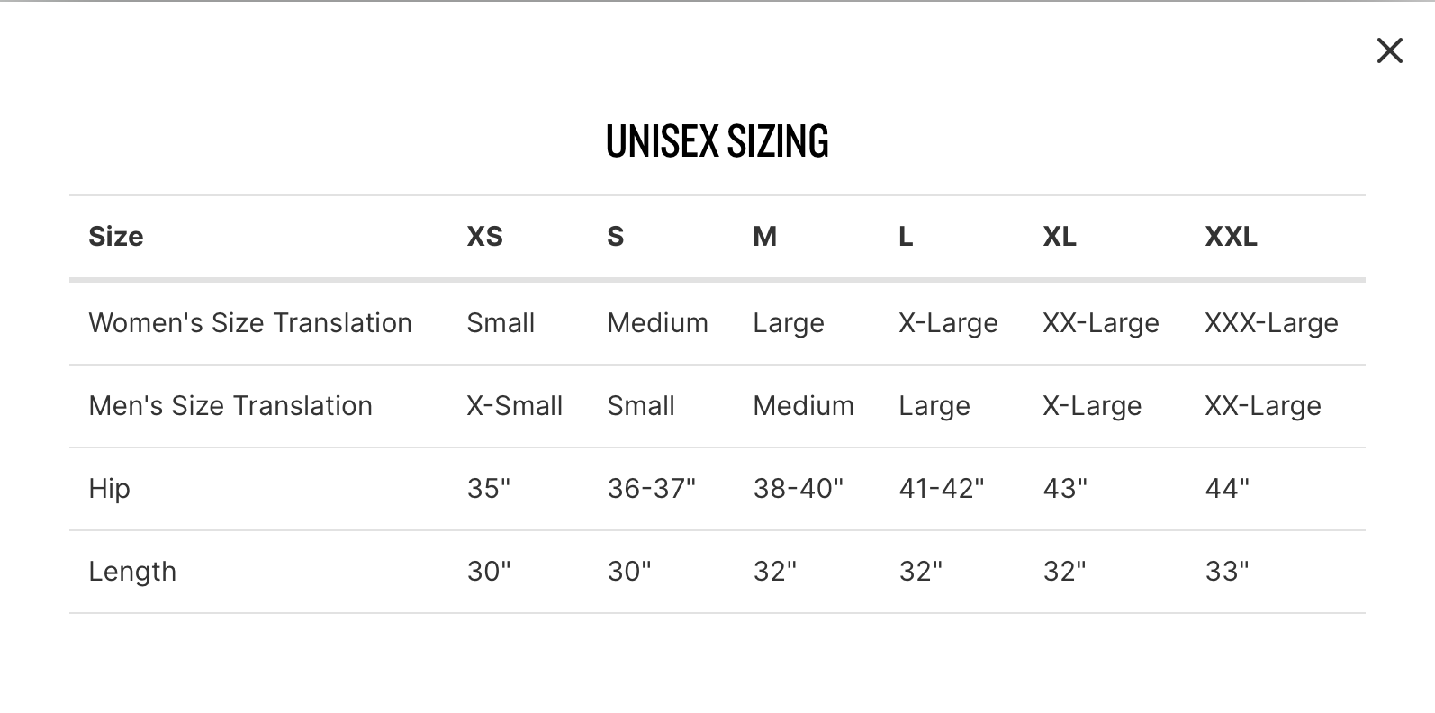This screenshot has width=1435, height=713.
Task: Click the 41-42" hip measurement
Action: [941, 489]
